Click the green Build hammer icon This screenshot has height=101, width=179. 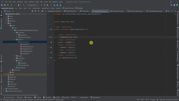tap(23, 5)
